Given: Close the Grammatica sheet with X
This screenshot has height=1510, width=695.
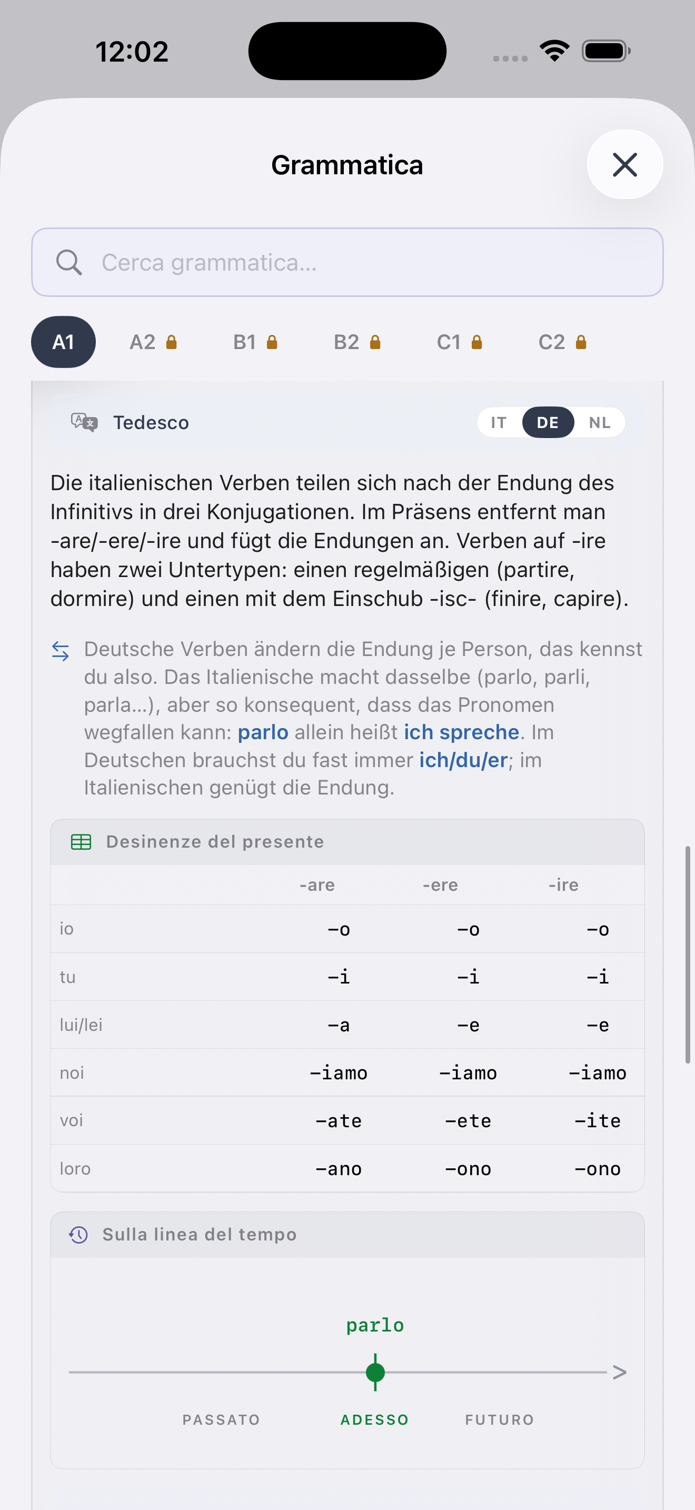Looking at the screenshot, I should click(624, 164).
